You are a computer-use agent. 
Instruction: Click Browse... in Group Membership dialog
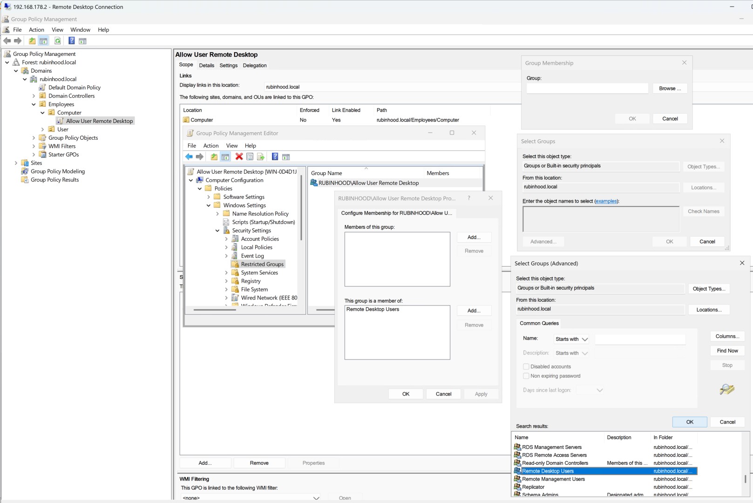coord(670,88)
